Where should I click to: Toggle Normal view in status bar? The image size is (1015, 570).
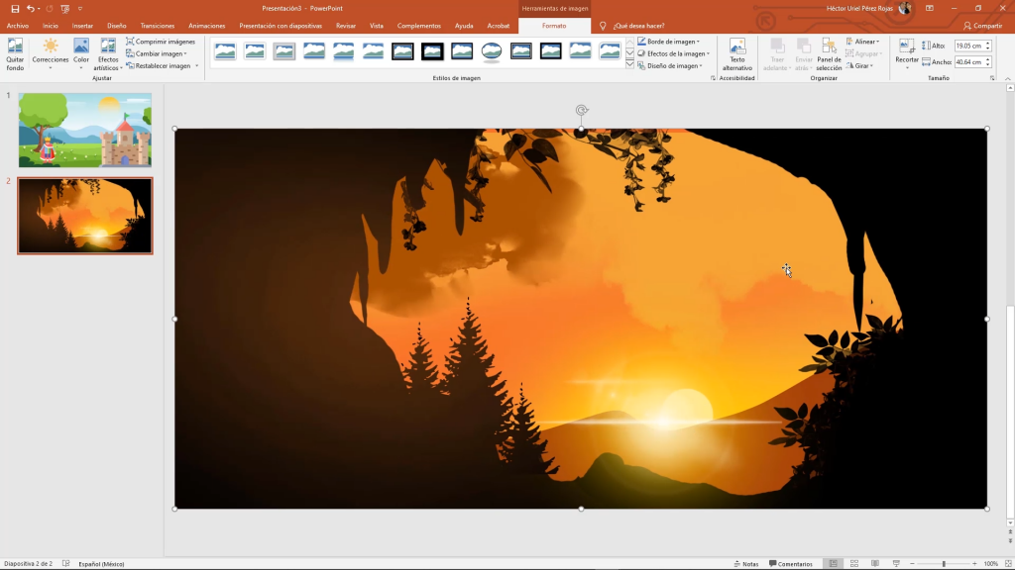pyautogui.click(x=833, y=563)
